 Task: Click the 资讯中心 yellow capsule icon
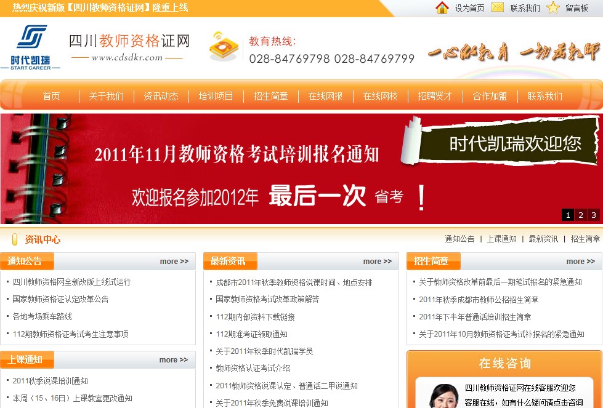[x=15, y=239]
